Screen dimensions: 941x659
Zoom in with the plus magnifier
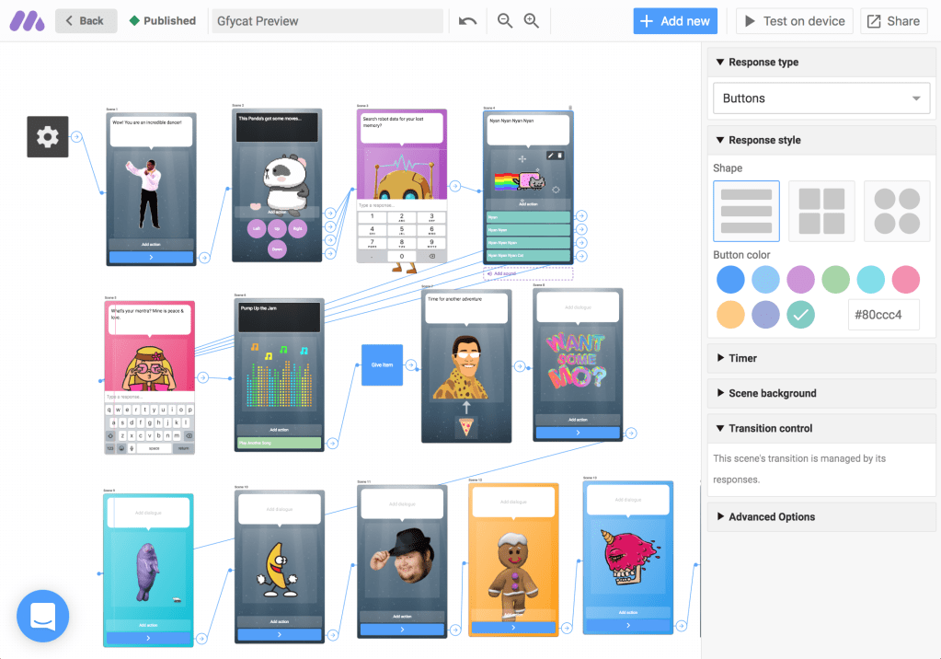[x=531, y=21]
